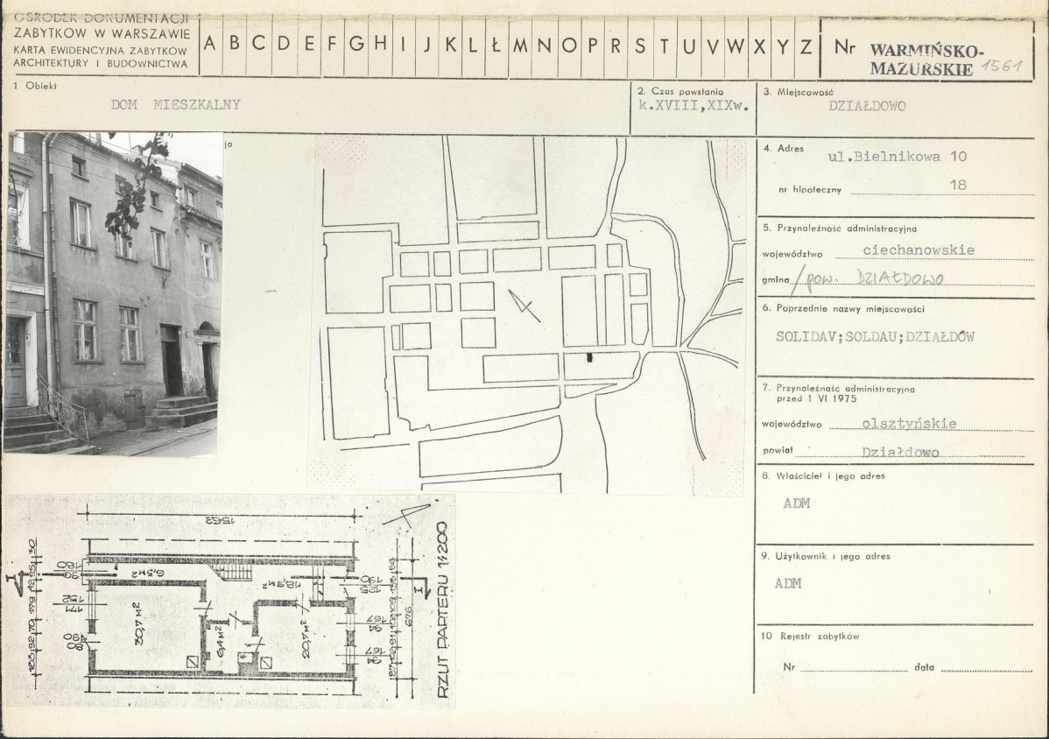The height and width of the screenshot is (739, 1049).
Task: Click the nr hipoteczny value 18
Action: 958,185
